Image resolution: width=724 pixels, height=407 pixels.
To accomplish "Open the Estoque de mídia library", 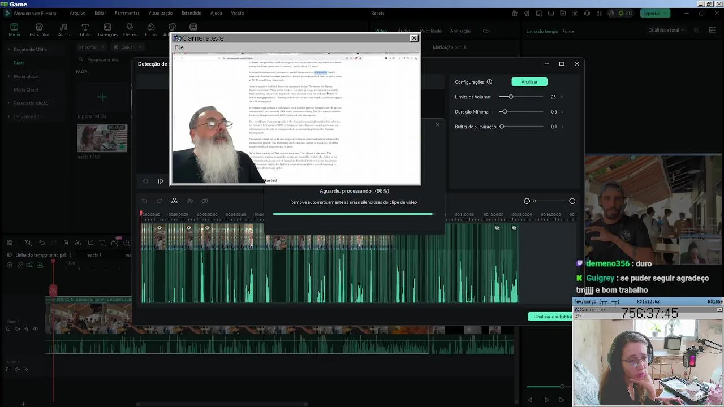I will point(39,30).
